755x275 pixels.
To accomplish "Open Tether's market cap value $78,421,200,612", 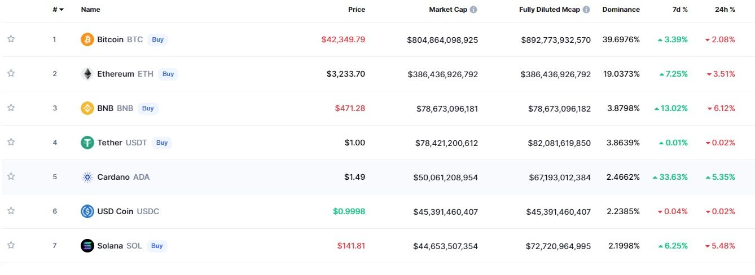I will click(442, 143).
